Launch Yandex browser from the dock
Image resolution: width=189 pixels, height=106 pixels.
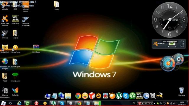click(x=92, y=96)
